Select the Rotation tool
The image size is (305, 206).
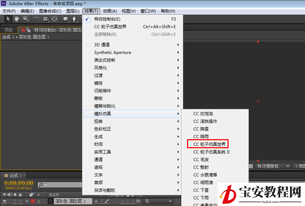coord(37,19)
